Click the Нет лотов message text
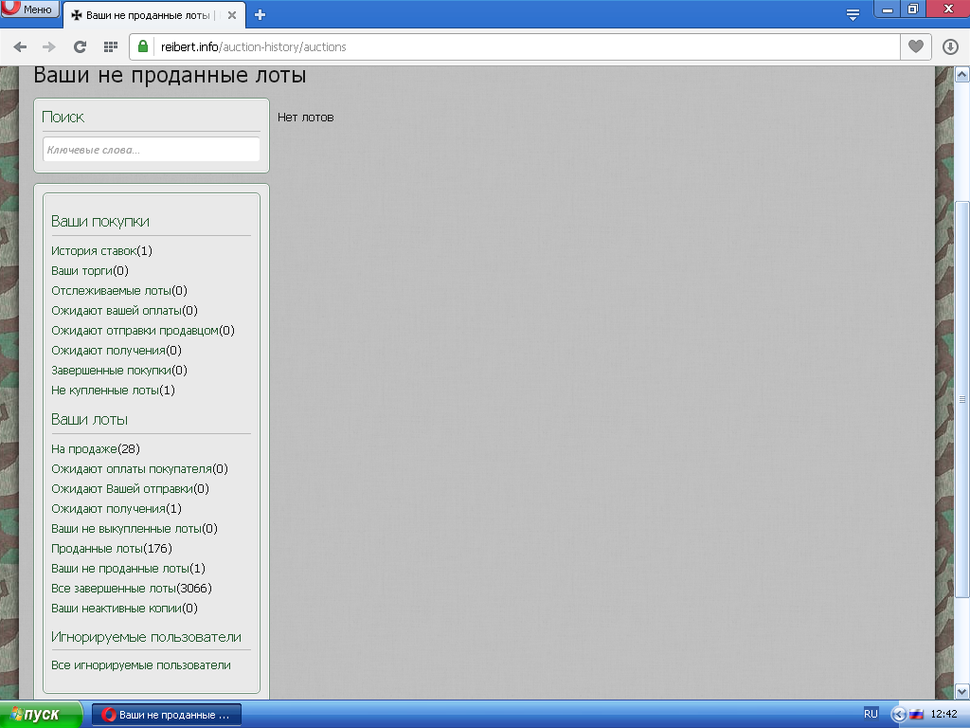This screenshot has width=970, height=728. click(306, 117)
